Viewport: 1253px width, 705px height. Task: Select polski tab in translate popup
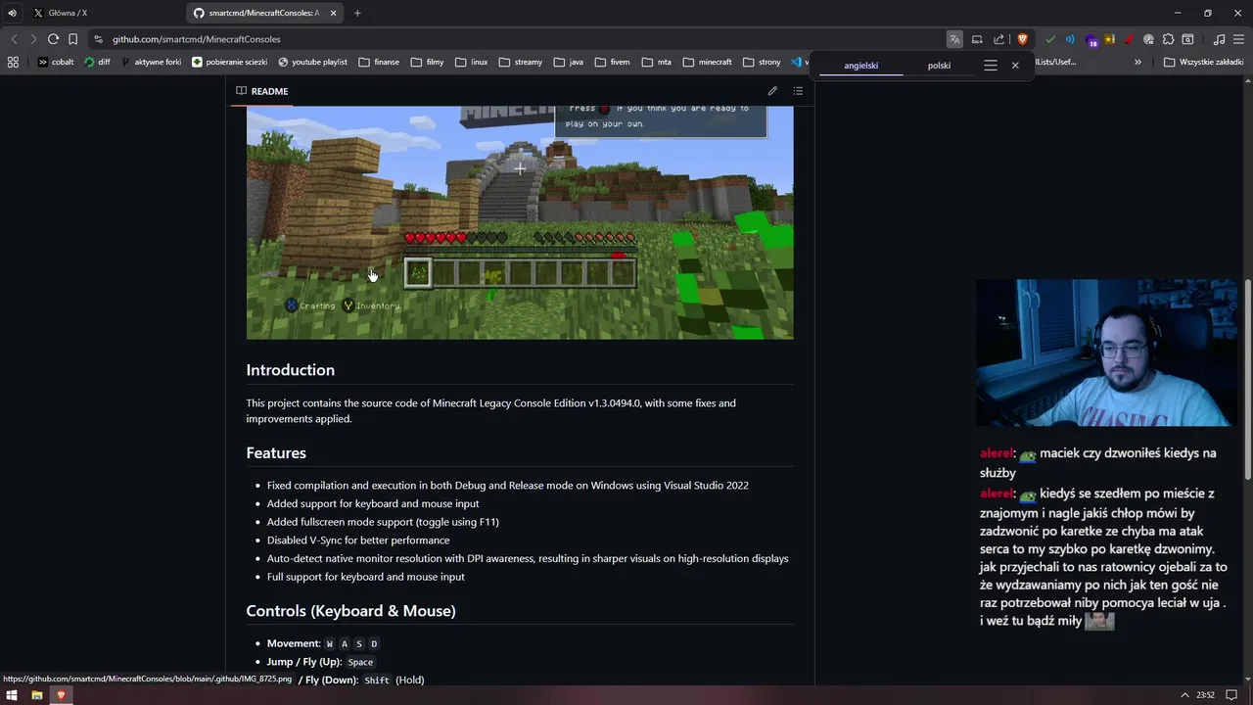click(939, 66)
